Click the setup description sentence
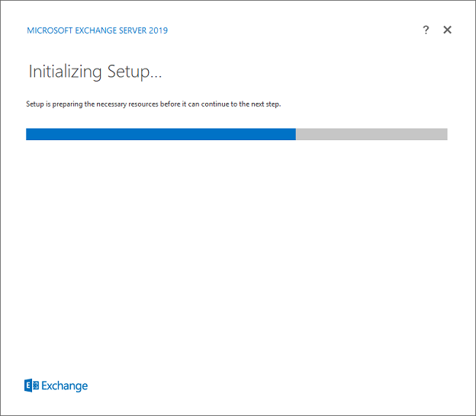Image resolution: width=476 pixels, height=416 pixels. point(153,104)
